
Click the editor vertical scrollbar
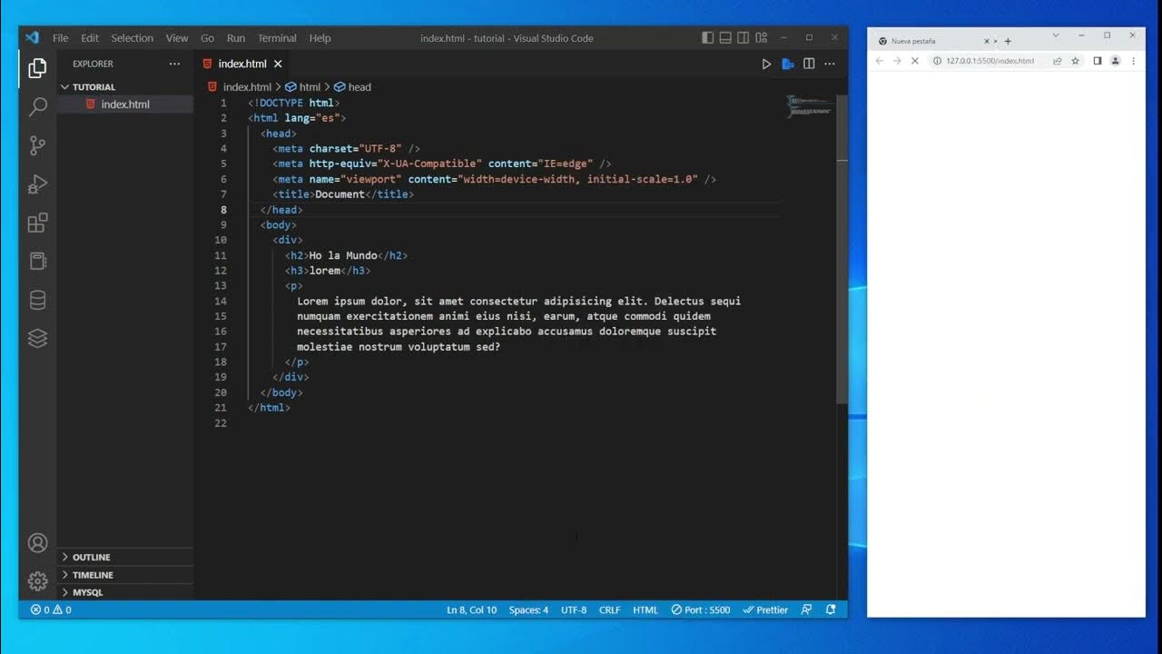(x=842, y=249)
